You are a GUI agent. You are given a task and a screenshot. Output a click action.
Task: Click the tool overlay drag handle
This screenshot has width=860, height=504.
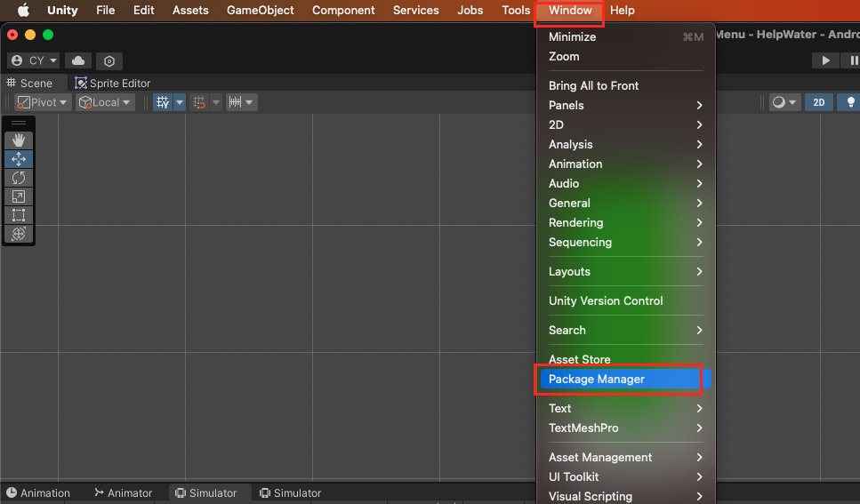(x=19, y=124)
